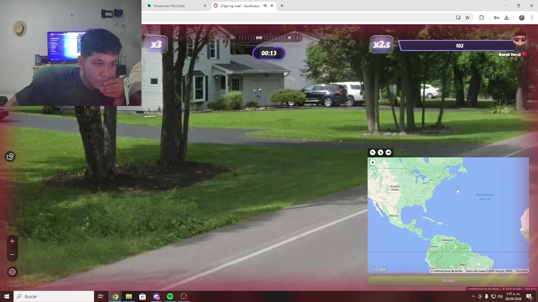Enlarge the guess map with the up-left arrow
Image resolution: width=538 pixels, height=302 pixels.
372,152
